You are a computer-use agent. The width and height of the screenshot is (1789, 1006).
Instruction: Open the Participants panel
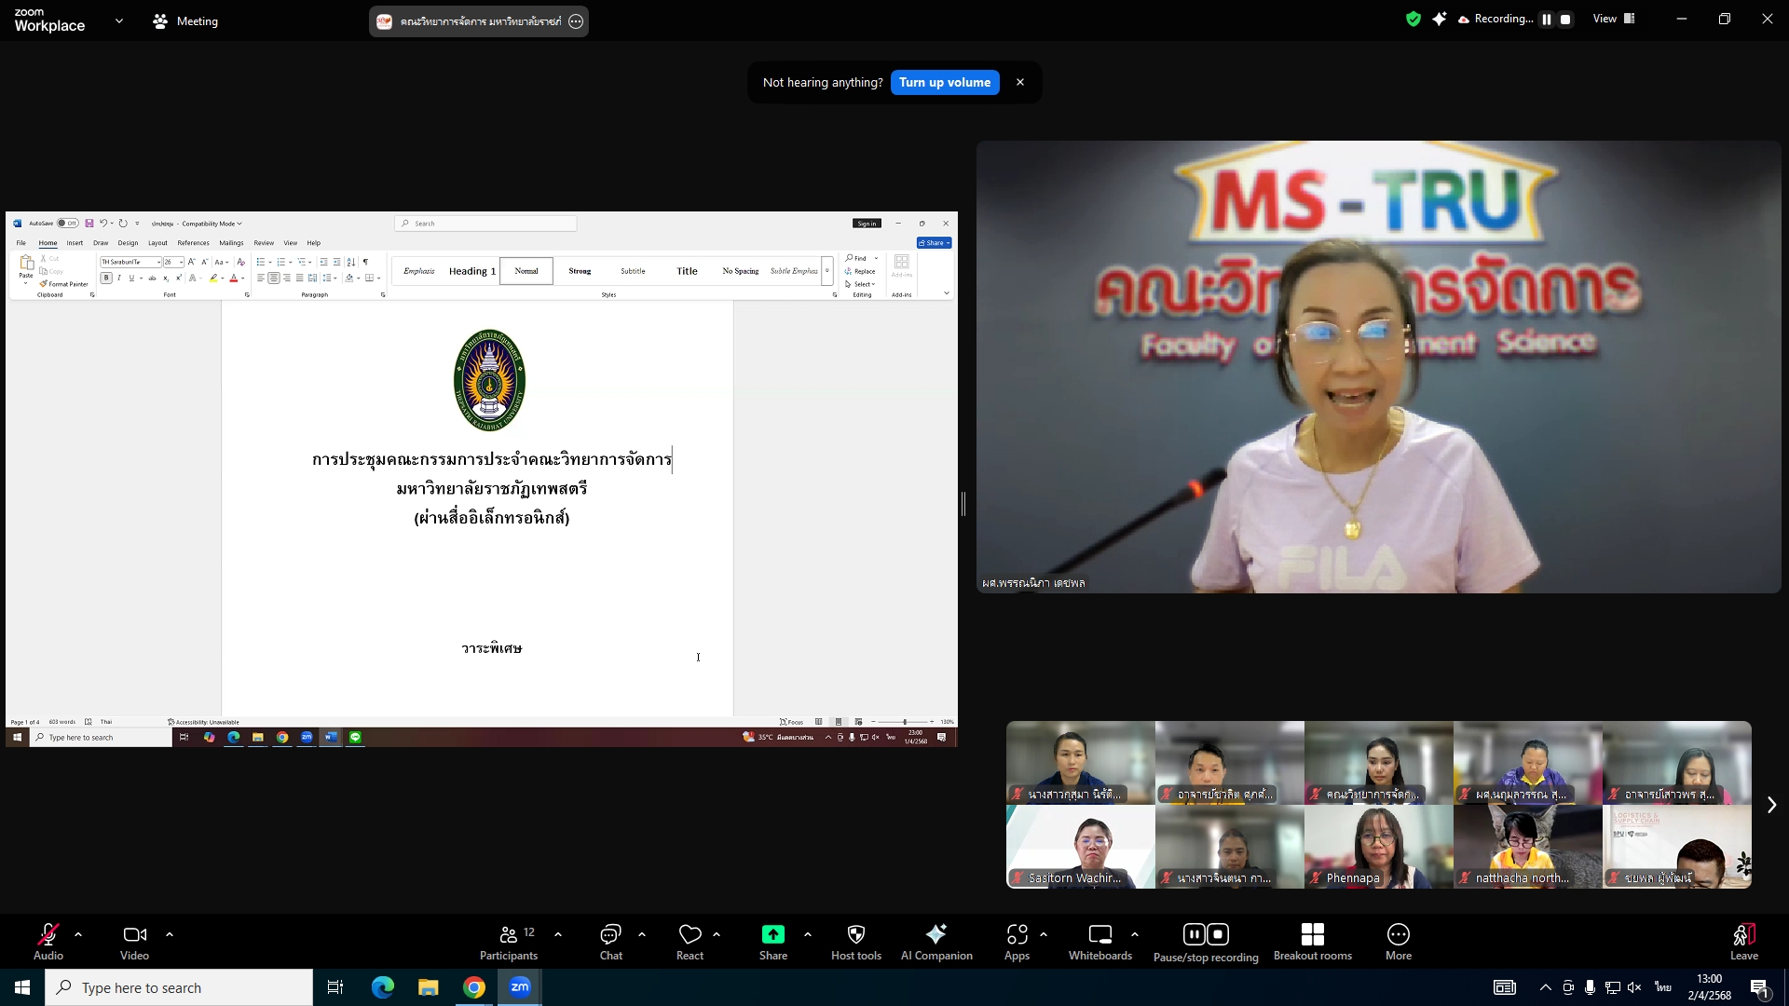tap(508, 942)
